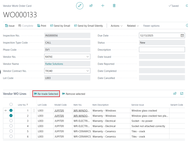Click the Vendor No. RATKE field

67,57
